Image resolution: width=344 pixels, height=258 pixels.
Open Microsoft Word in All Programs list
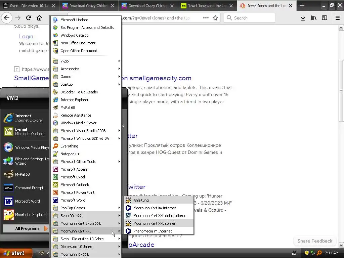point(86,200)
